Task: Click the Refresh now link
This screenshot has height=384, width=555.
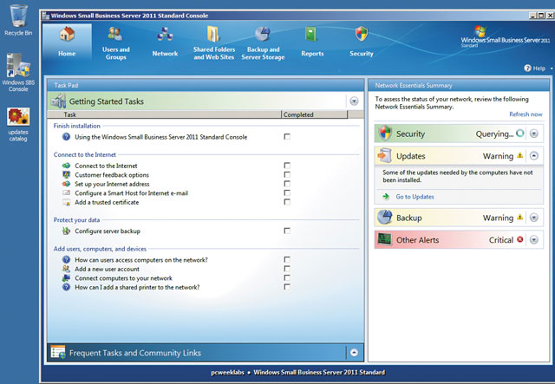Action: (x=526, y=114)
